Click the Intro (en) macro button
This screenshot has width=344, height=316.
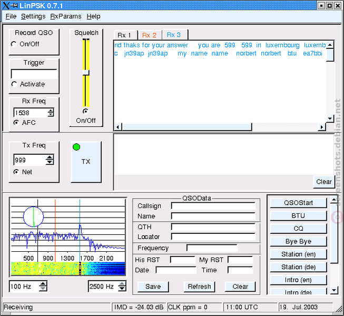[298, 280]
